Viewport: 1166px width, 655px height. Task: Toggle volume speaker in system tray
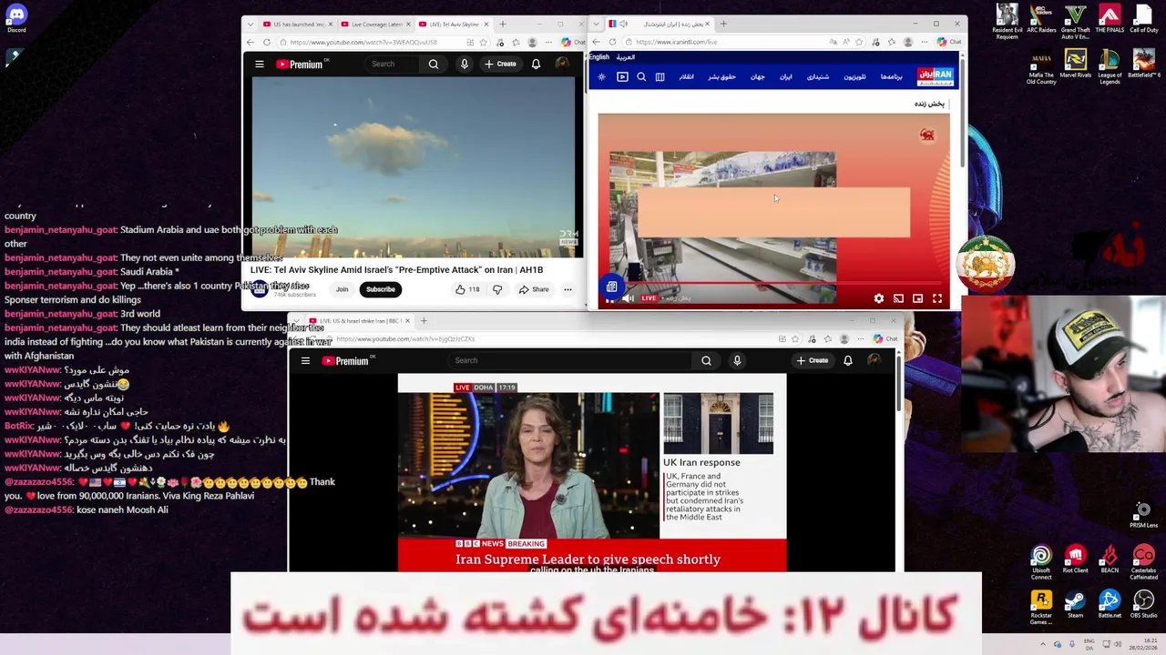click(1118, 645)
